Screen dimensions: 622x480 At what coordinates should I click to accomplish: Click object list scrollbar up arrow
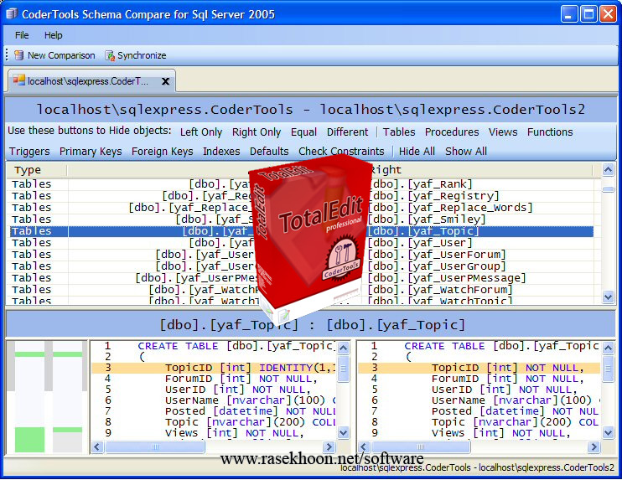click(608, 170)
